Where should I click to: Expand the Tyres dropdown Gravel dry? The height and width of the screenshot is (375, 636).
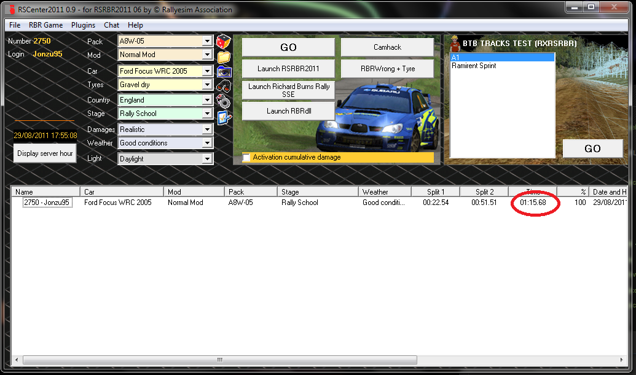[x=207, y=85]
